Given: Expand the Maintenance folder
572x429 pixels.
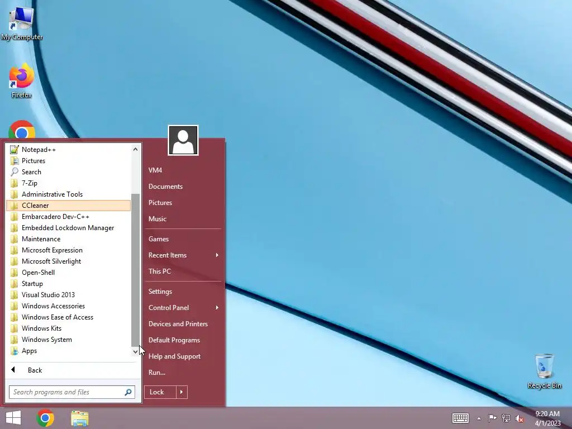Looking at the screenshot, I should pos(69,239).
